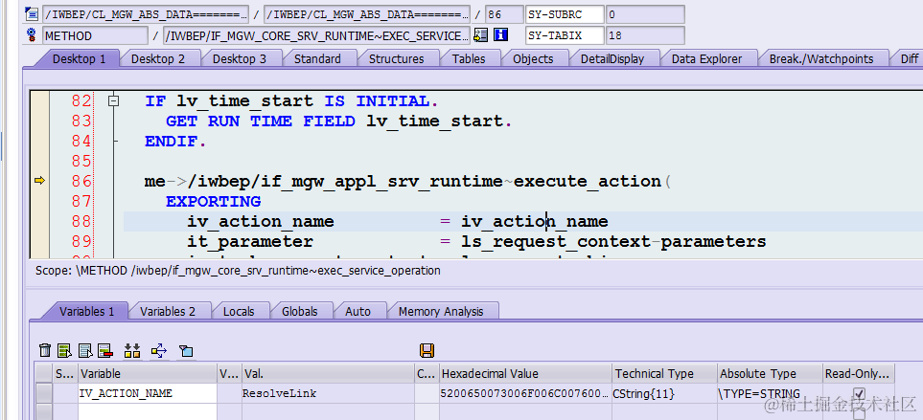Click the Absolute Type column header
This screenshot has height=420, width=923.
[770, 373]
